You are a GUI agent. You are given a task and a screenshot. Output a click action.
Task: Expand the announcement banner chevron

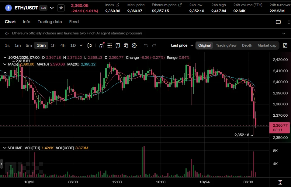click(x=284, y=34)
